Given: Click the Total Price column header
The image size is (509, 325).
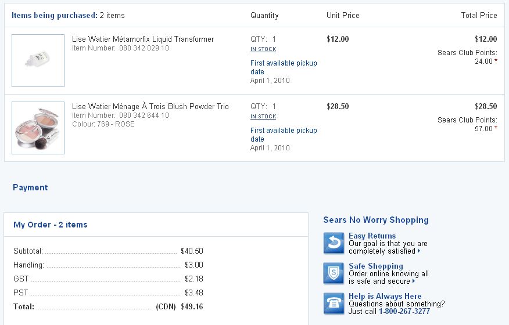Looking at the screenshot, I should 479,15.
